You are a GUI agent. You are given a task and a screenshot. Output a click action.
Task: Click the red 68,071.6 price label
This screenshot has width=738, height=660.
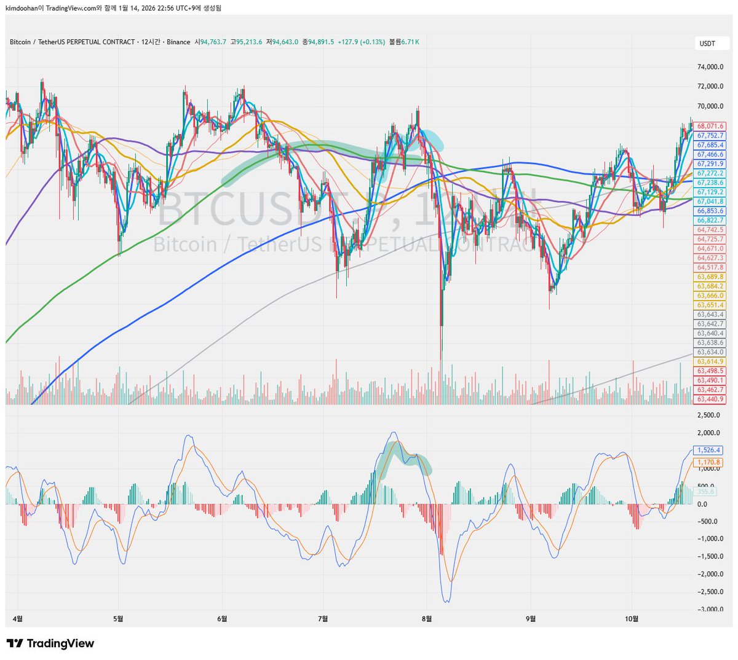pyautogui.click(x=710, y=126)
